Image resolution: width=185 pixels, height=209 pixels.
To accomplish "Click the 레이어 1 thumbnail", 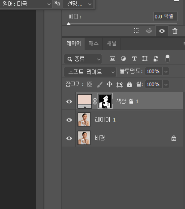I will 84,119.
